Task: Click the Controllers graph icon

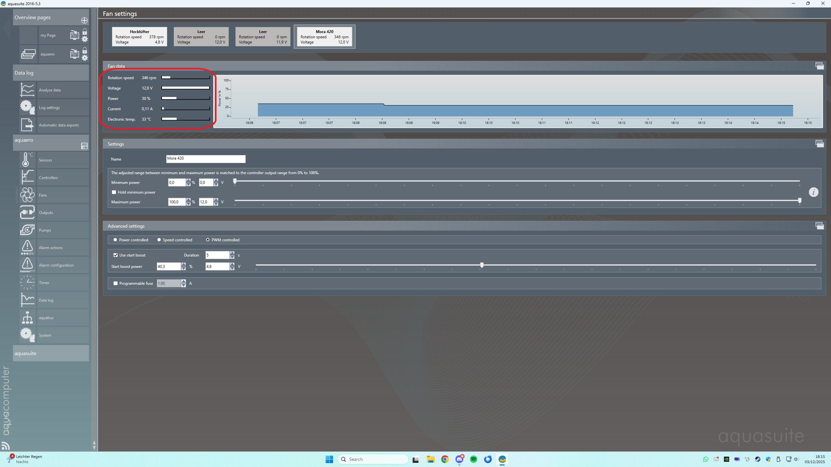Action: [27, 177]
